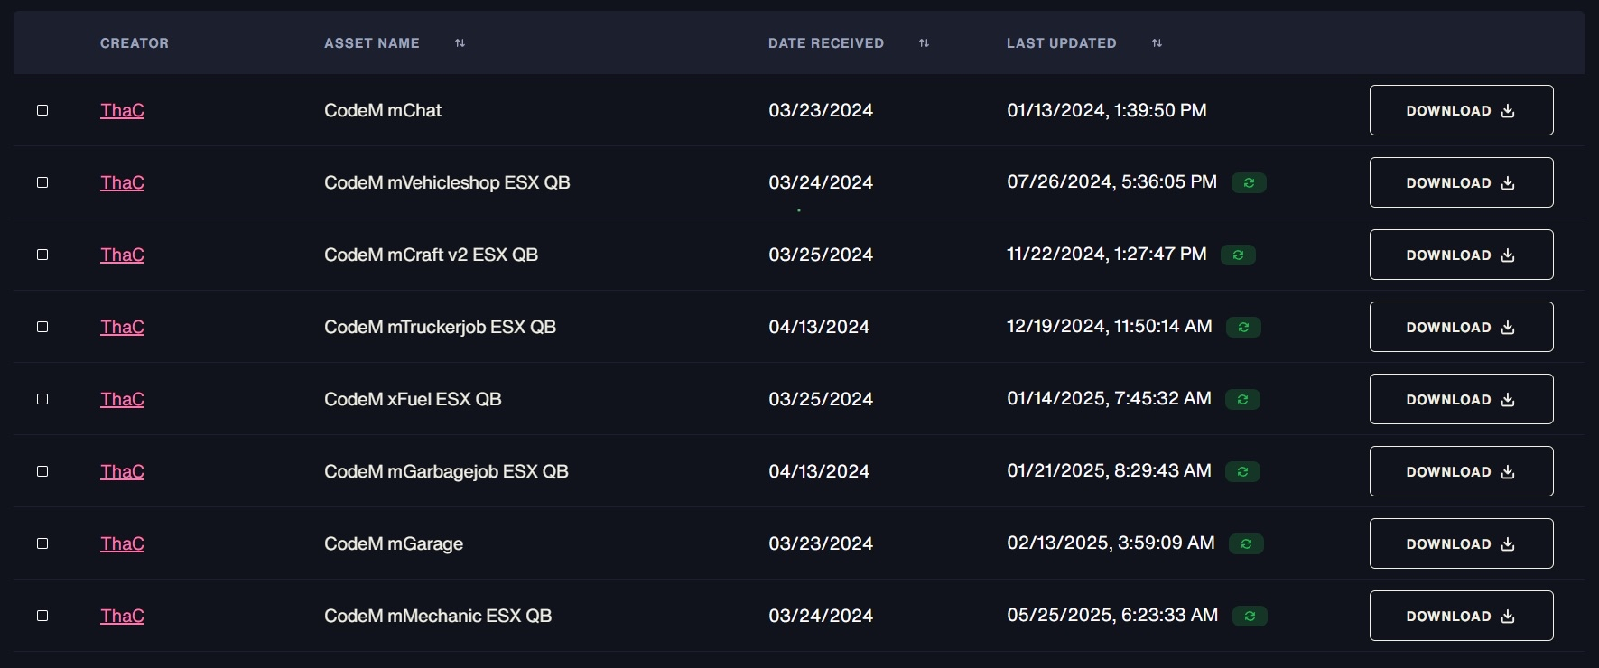1599x668 pixels.
Task: Check the CodeM mMechanic ESX QB row box
Action: pos(42,616)
